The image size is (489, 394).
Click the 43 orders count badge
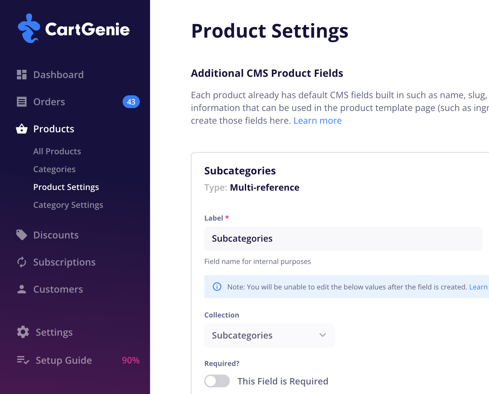coord(131,102)
